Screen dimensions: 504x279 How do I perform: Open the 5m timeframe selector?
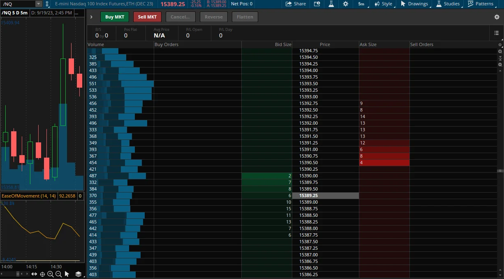tap(361, 4)
